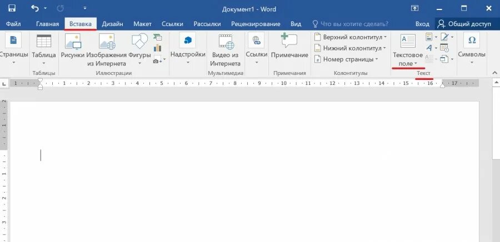Click the Вход sign-in link
Viewport: 500px width, 242px height.
point(422,24)
